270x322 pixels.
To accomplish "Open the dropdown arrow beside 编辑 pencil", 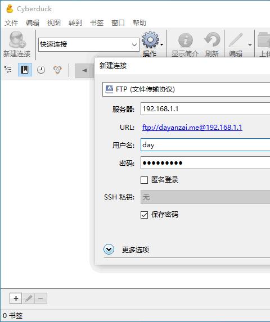I will click(x=250, y=44).
